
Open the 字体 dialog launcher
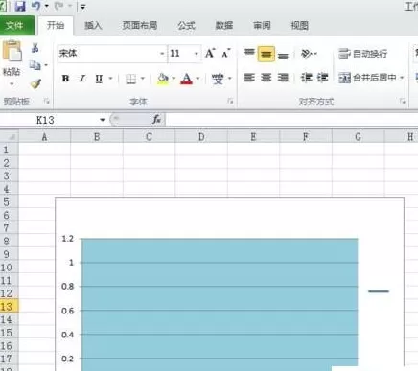[x=230, y=102]
